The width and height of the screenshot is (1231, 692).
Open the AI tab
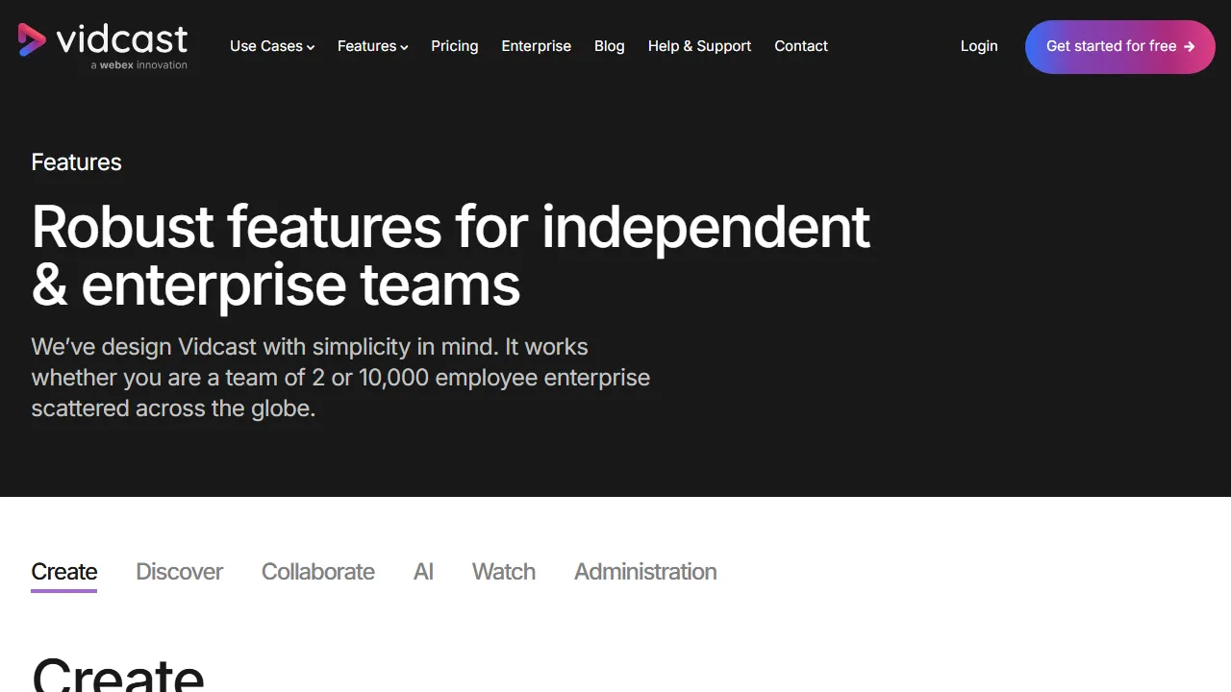[423, 572]
